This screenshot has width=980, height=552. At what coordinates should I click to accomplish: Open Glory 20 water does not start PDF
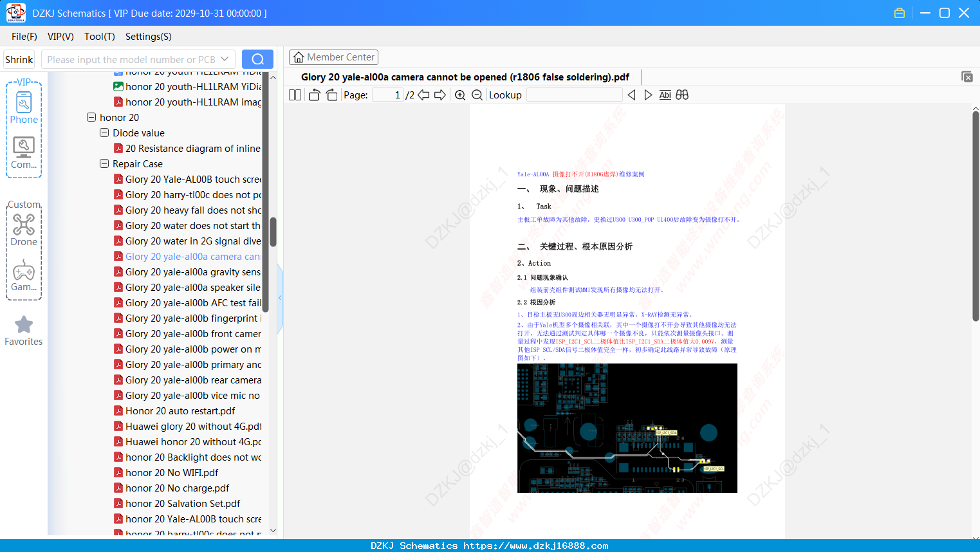[187, 226]
